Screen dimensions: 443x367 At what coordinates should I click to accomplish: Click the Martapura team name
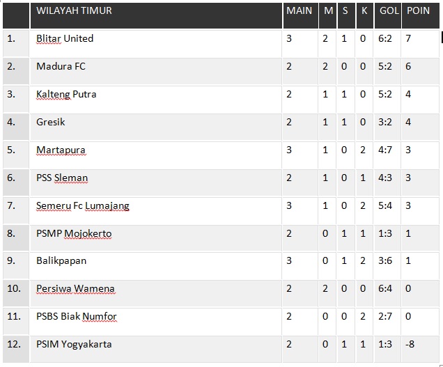tap(61, 150)
